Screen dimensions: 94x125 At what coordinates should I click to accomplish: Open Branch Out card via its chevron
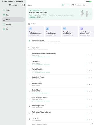pos(90,14)
